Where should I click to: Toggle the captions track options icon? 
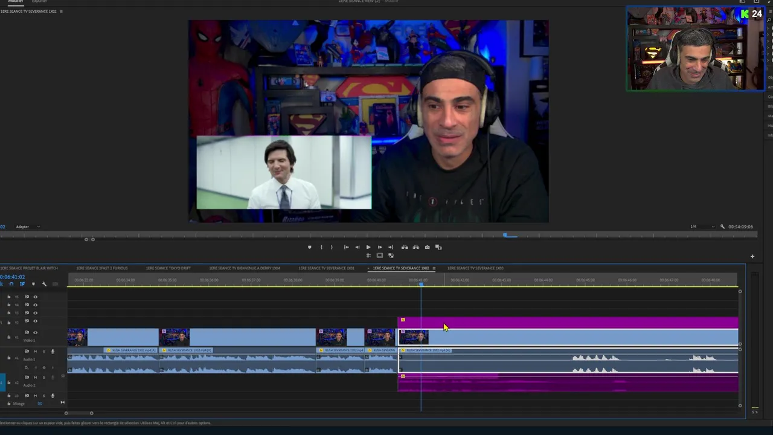pyautogui.click(x=55, y=284)
